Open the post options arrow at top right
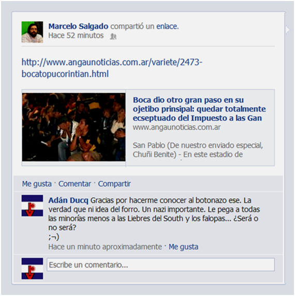Screen dimensions: 295x296 point(288,29)
